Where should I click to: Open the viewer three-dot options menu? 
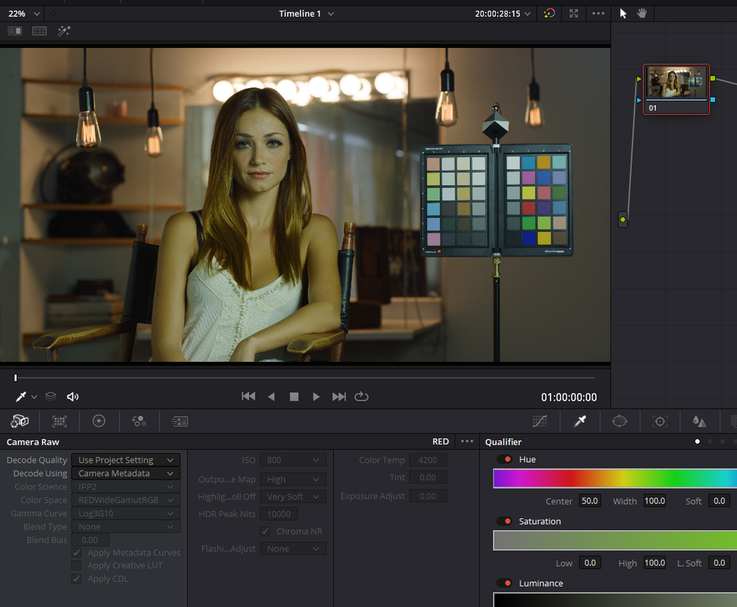coord(598,14)
